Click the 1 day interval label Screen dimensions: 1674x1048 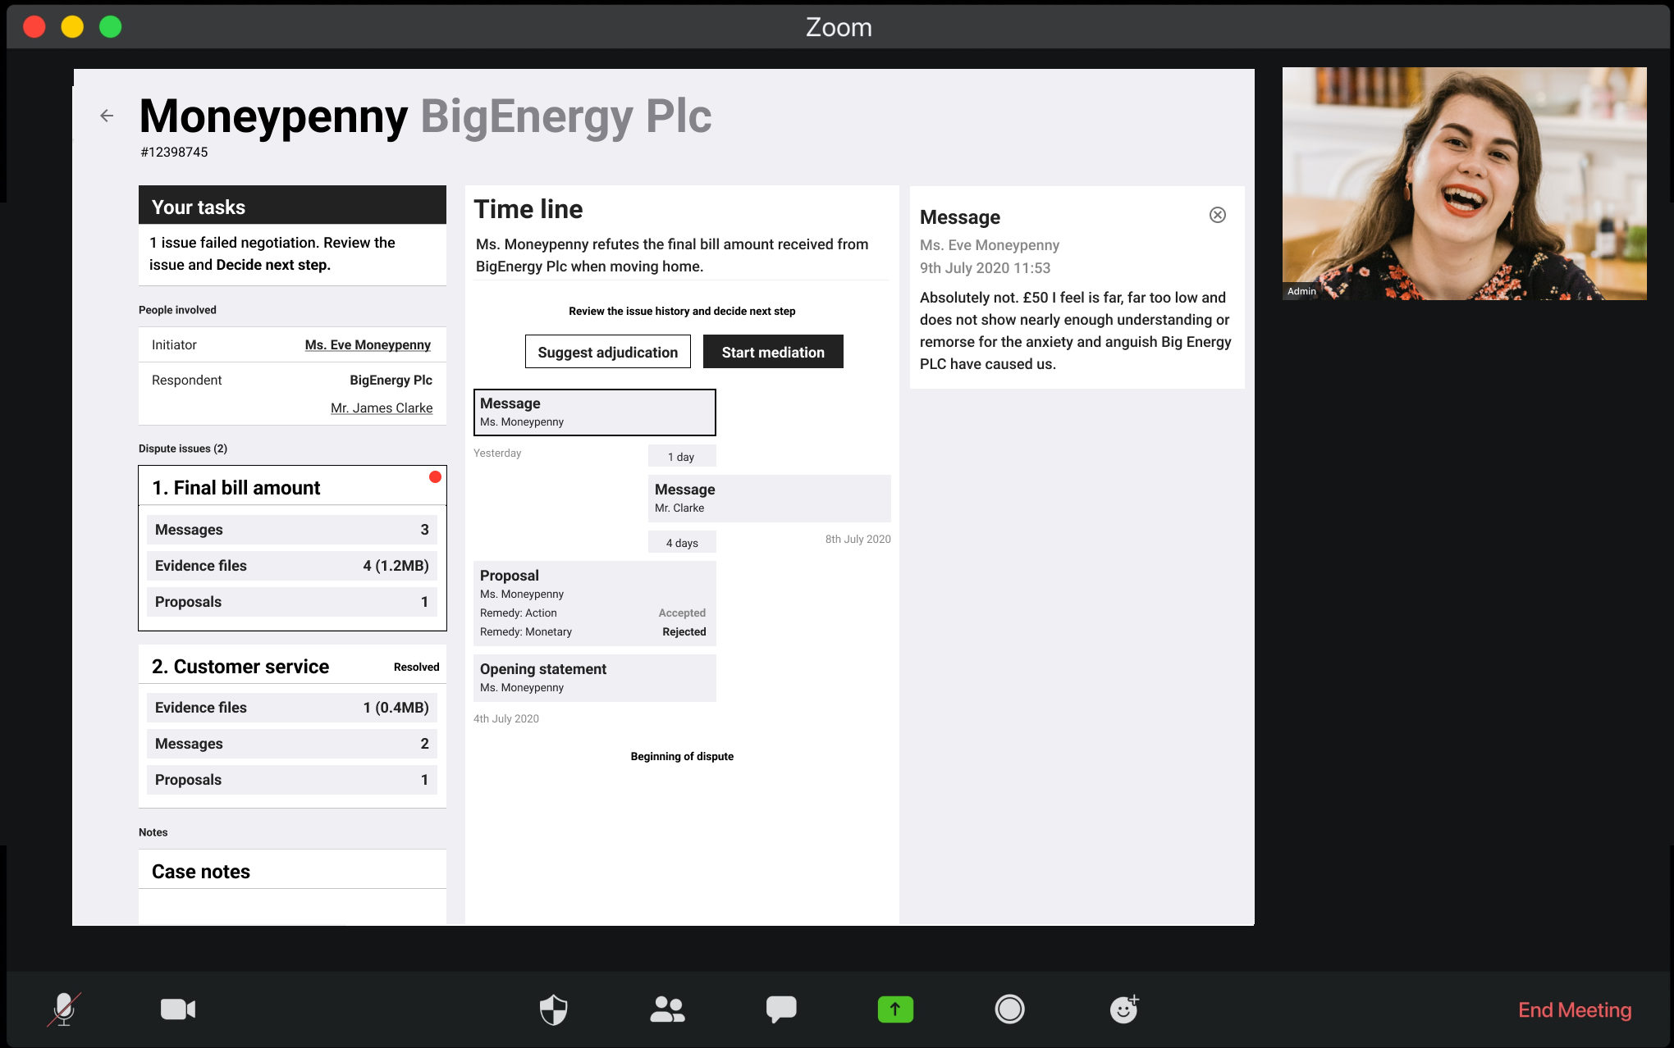(x=681, y=457)
